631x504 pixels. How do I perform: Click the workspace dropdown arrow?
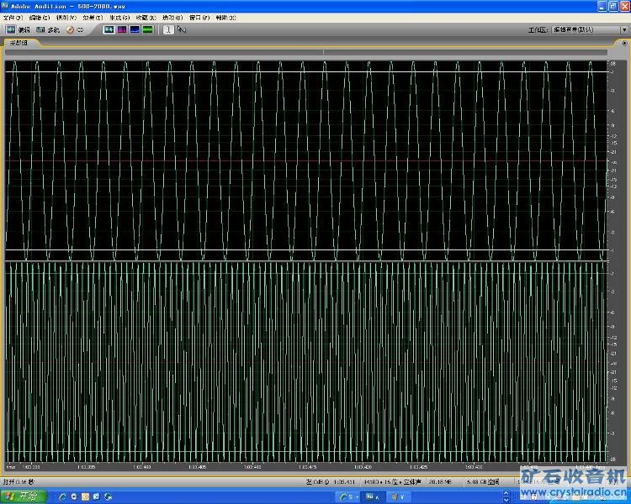[x=623, y=29]
